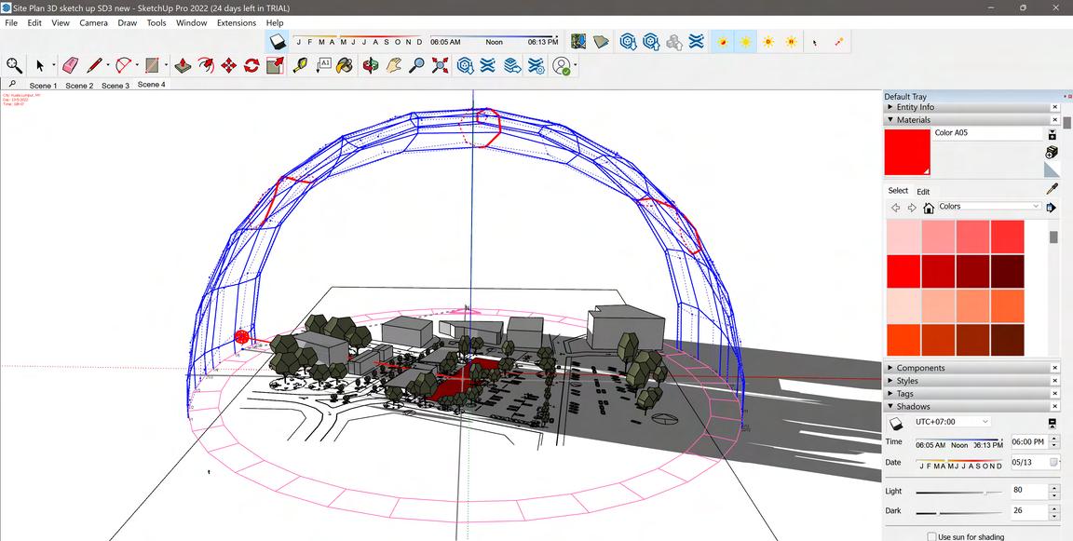Expand the Entity Info panel
1073x541 pixels.
tap(915, 107)
